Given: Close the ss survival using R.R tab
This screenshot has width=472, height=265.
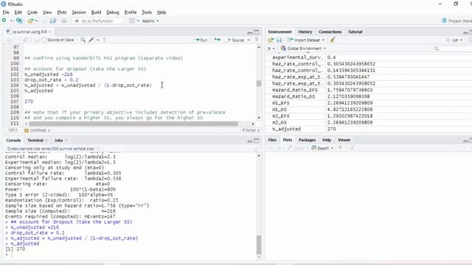Looking at the screenshot, I should 50,32.
